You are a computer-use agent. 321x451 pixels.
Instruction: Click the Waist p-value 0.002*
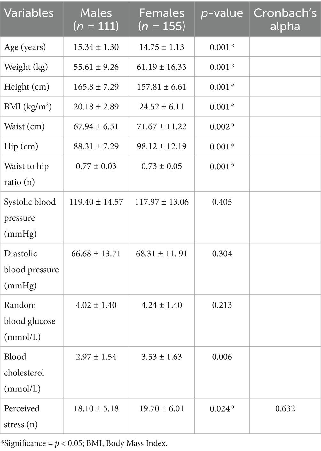click(222, 126)
